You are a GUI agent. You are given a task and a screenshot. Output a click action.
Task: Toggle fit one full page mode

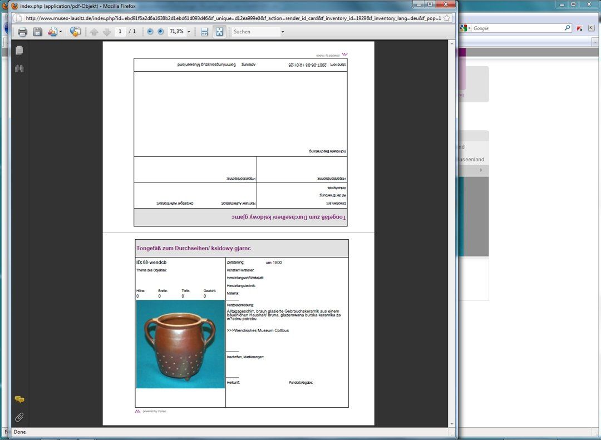219,32
